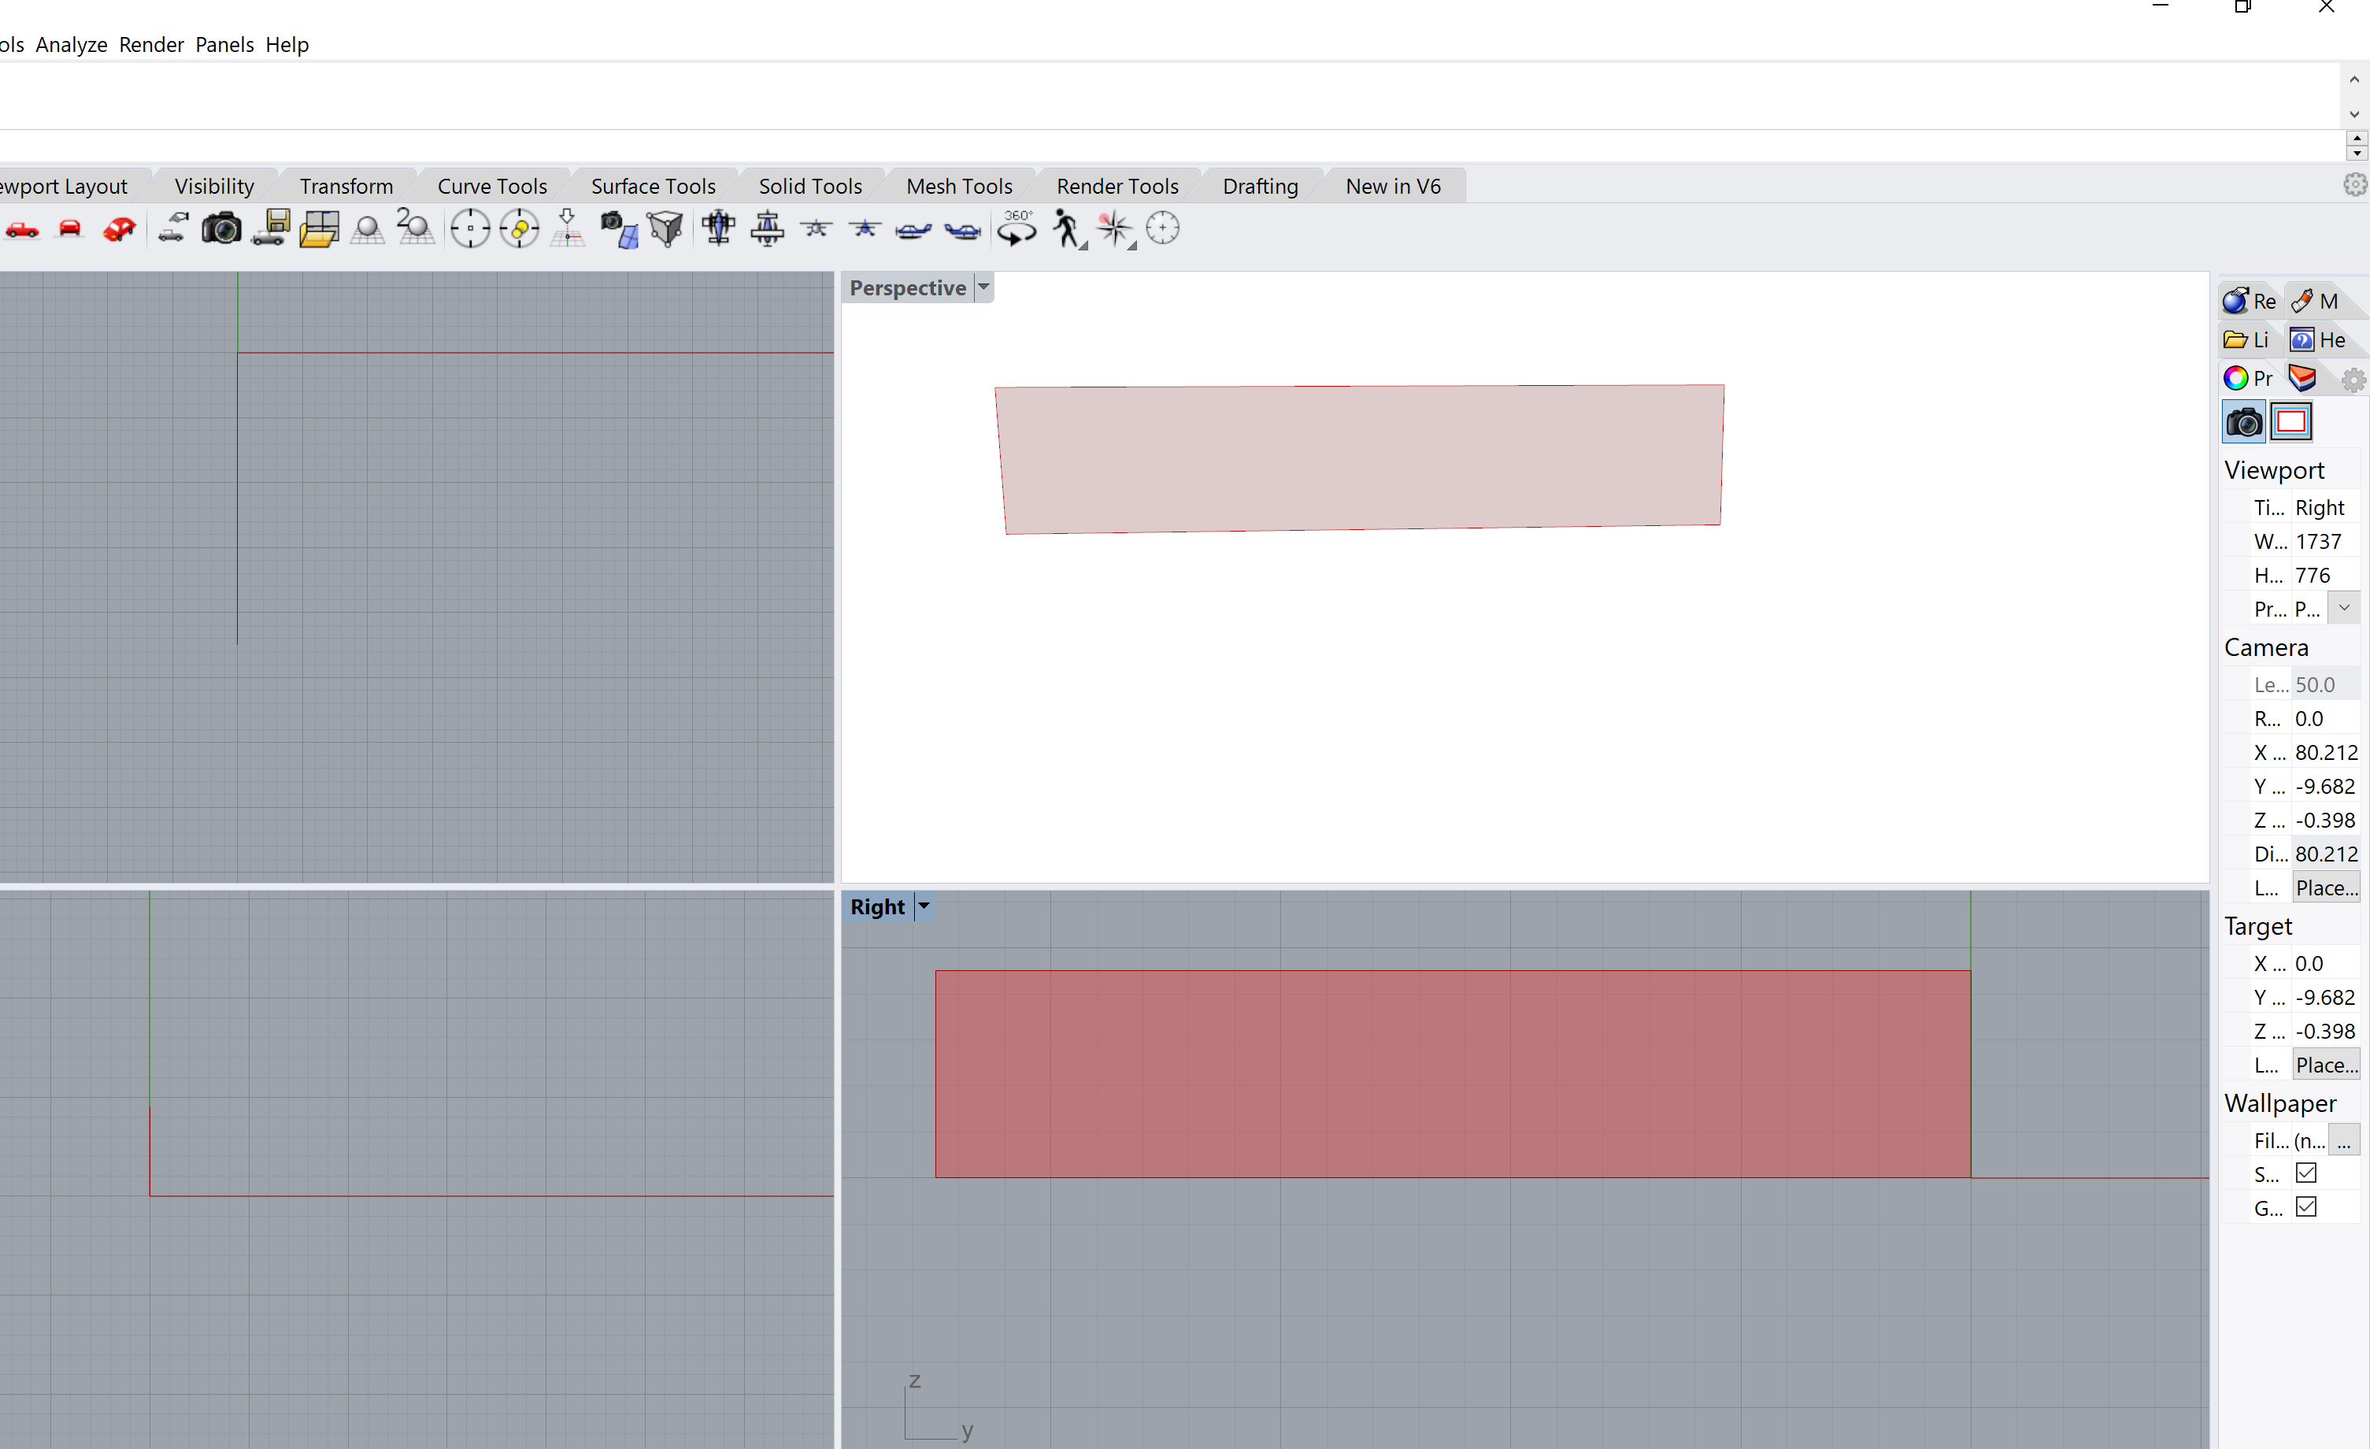Click the Place... button under Camera
This screenshot has width=2370, height=1449.
pyautogui.click(x=2326, y=887)
